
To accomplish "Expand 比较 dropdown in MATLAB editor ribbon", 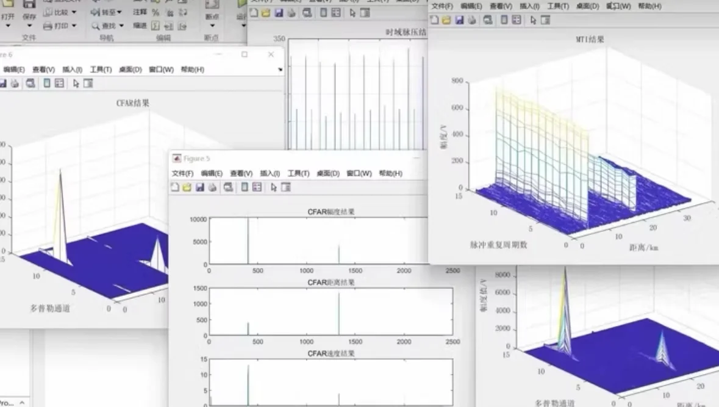I will pos(74,12).
